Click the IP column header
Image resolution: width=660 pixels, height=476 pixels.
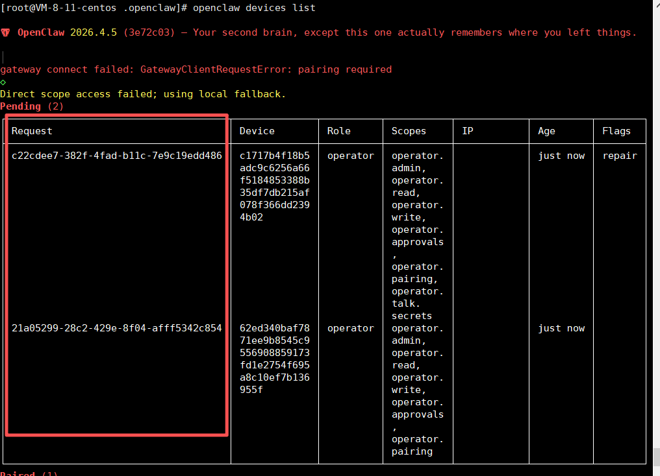pos(468,131)
